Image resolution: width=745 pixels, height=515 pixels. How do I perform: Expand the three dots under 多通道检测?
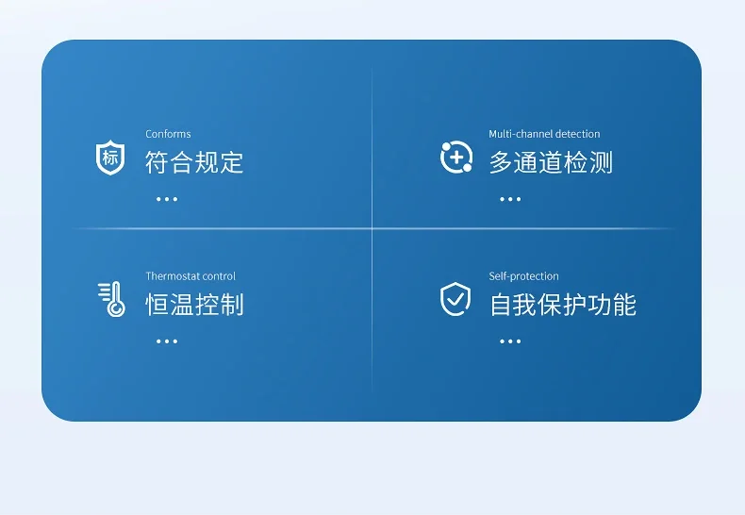pos(510,199)
